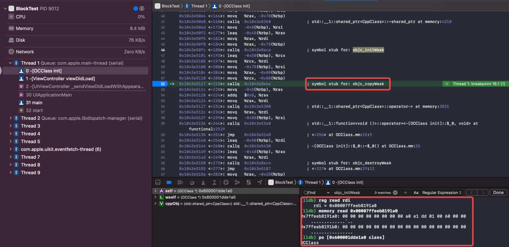Click the Step Into icon
Image resolution: width=509 pixels, height=247 pixels.
click(203, 182)
